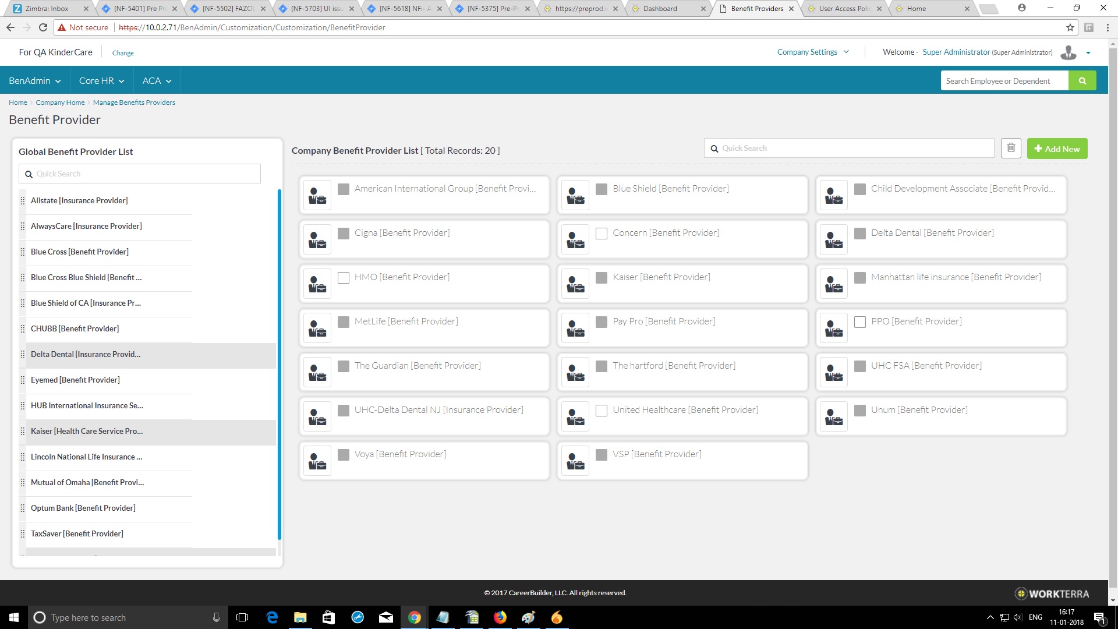Click the Add New button
Image resolution: width=1118 pixels, height=629 pixels.
[1057, 149]
